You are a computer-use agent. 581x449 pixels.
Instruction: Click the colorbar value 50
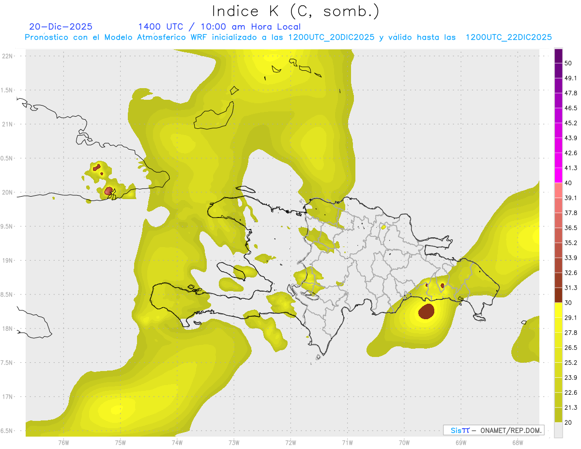pyautogui.click(x=568, y=63)
